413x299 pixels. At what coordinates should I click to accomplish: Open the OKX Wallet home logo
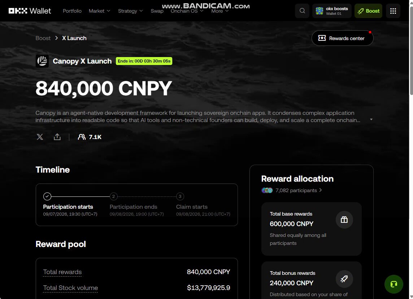(x=30, y=11)
